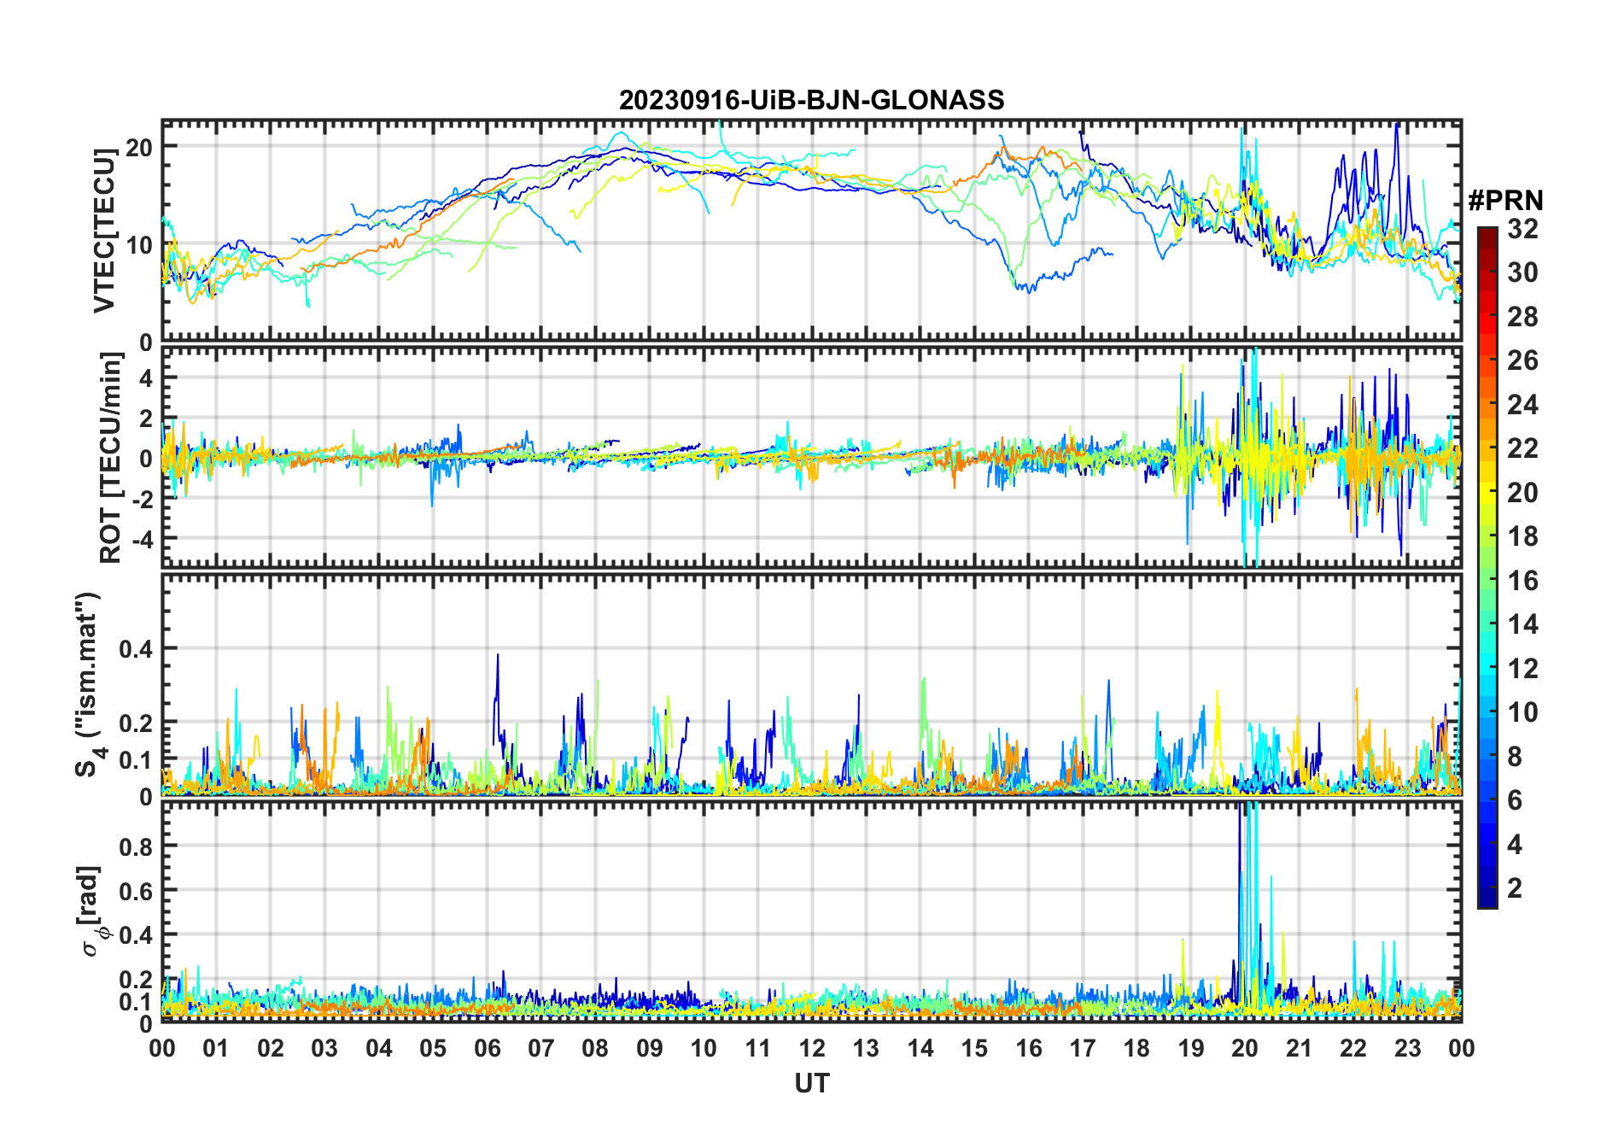
Task: Click x-axis tick label 12
Action: click(x=811, y=1048)
